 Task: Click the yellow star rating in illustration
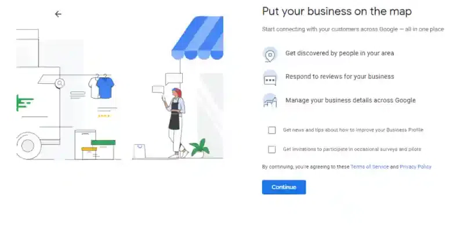click(104, 116)
